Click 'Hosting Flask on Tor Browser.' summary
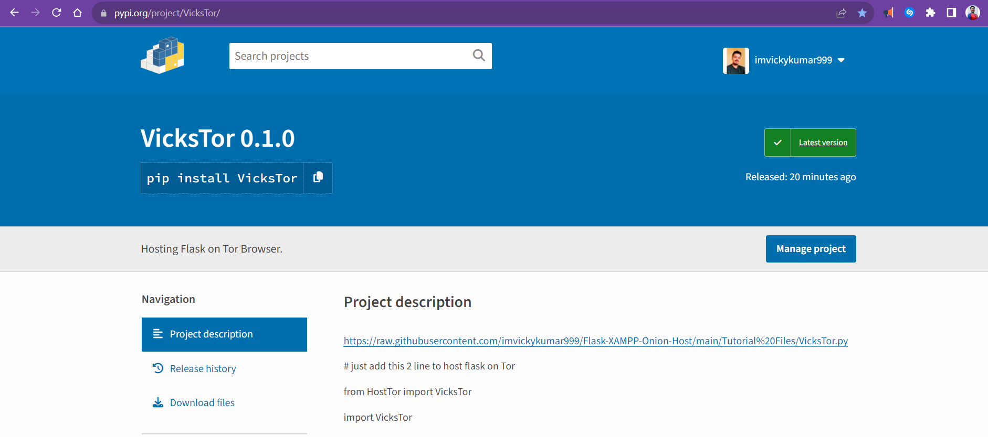The width and height of the screenshot is (988, 437). tap(212, 249)
